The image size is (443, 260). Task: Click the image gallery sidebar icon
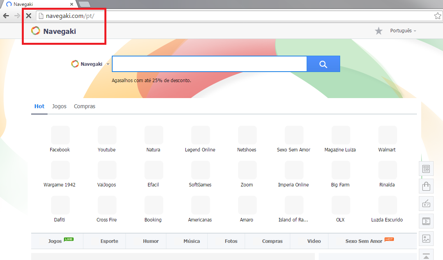pos(426,239)
